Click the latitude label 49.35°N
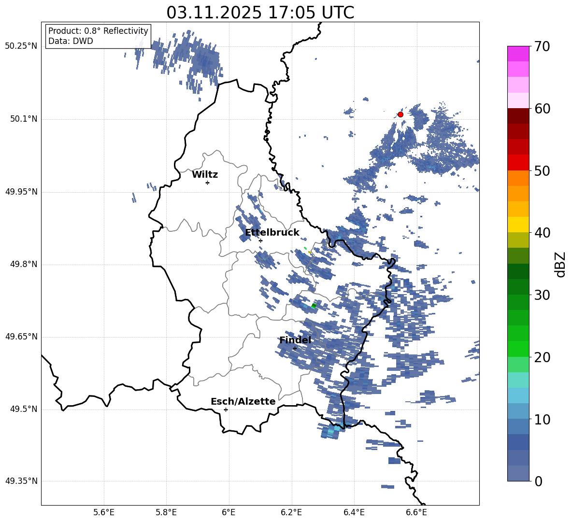Screen dimensions: 572x522 point(21,481)
